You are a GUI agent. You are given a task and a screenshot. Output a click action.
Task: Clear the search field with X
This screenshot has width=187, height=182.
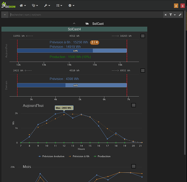tap(165, 15)
